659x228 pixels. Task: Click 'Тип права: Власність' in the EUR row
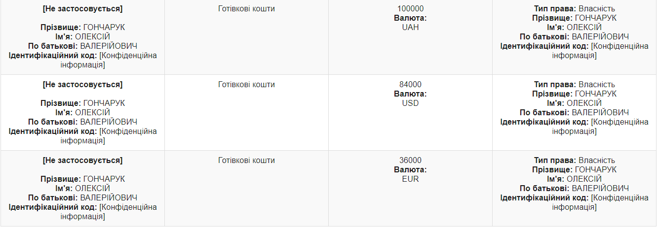click(x=574, y=161)
